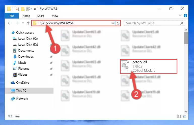Click the vertical scrollbar thumb

click(x=186, y=38)
